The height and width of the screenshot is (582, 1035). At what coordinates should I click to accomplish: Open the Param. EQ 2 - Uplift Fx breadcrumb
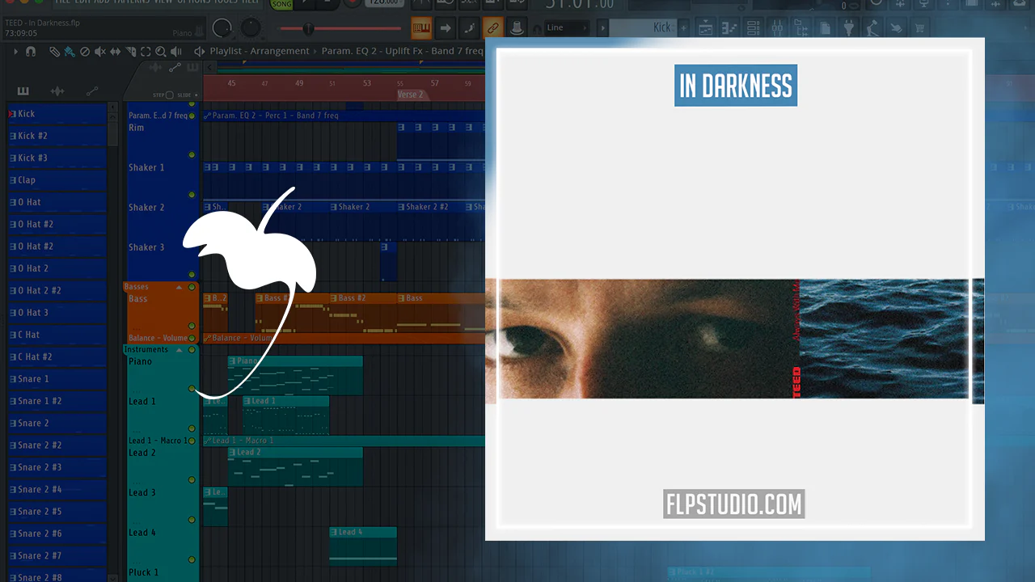[402, 52]
